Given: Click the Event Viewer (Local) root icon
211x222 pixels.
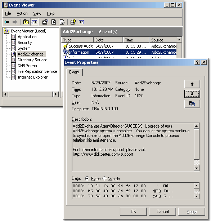Looking at the screenshot, I should click(6, 31).
